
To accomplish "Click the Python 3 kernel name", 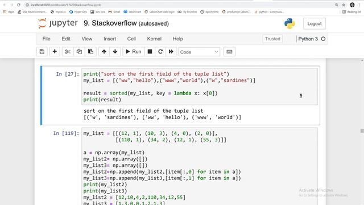I will click(308, 39).
